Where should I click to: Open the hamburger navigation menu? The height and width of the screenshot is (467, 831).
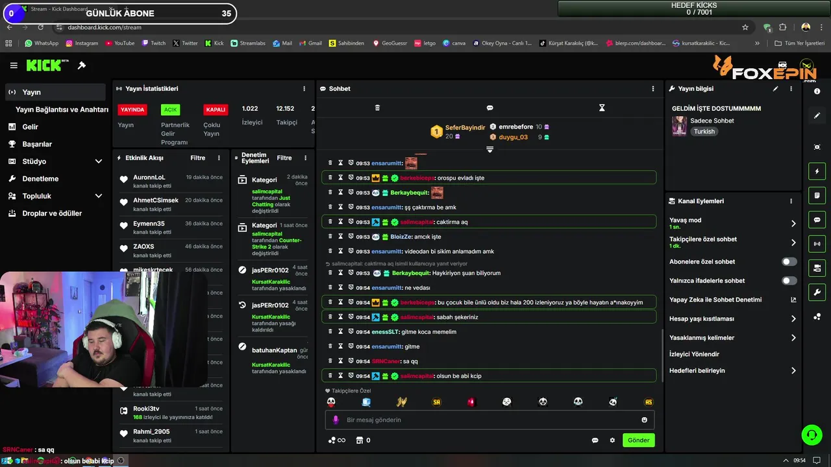(14, 66)
